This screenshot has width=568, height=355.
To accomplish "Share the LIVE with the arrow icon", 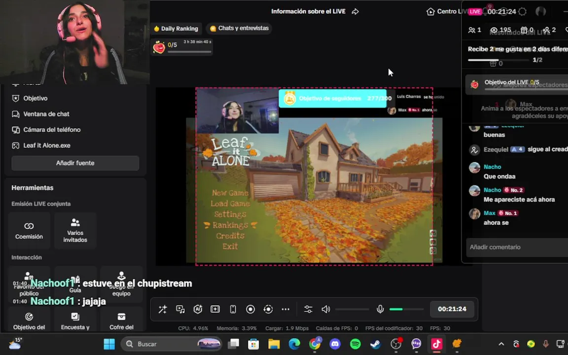I will (x=355, y=12).
